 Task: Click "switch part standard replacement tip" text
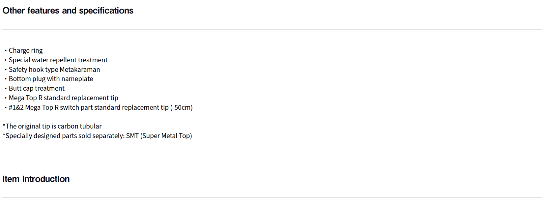(x=114, y=107)
